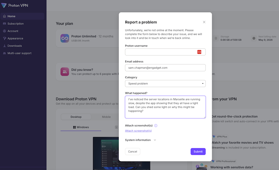
Task: Cancel the Report a problem dialog
Action: tap(133, 151)
